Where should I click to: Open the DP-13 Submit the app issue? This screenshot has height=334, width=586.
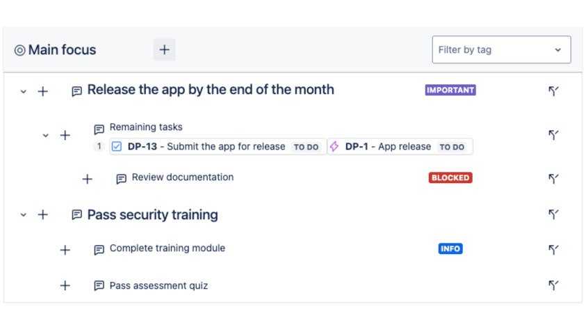[206, 147]
